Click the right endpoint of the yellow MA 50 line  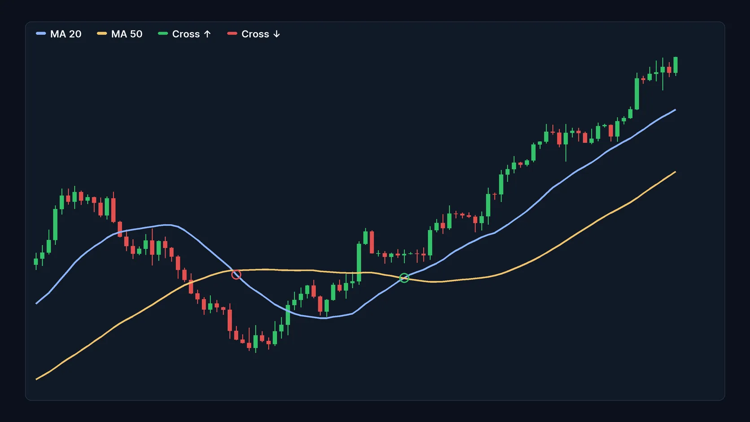coord(675,172)
